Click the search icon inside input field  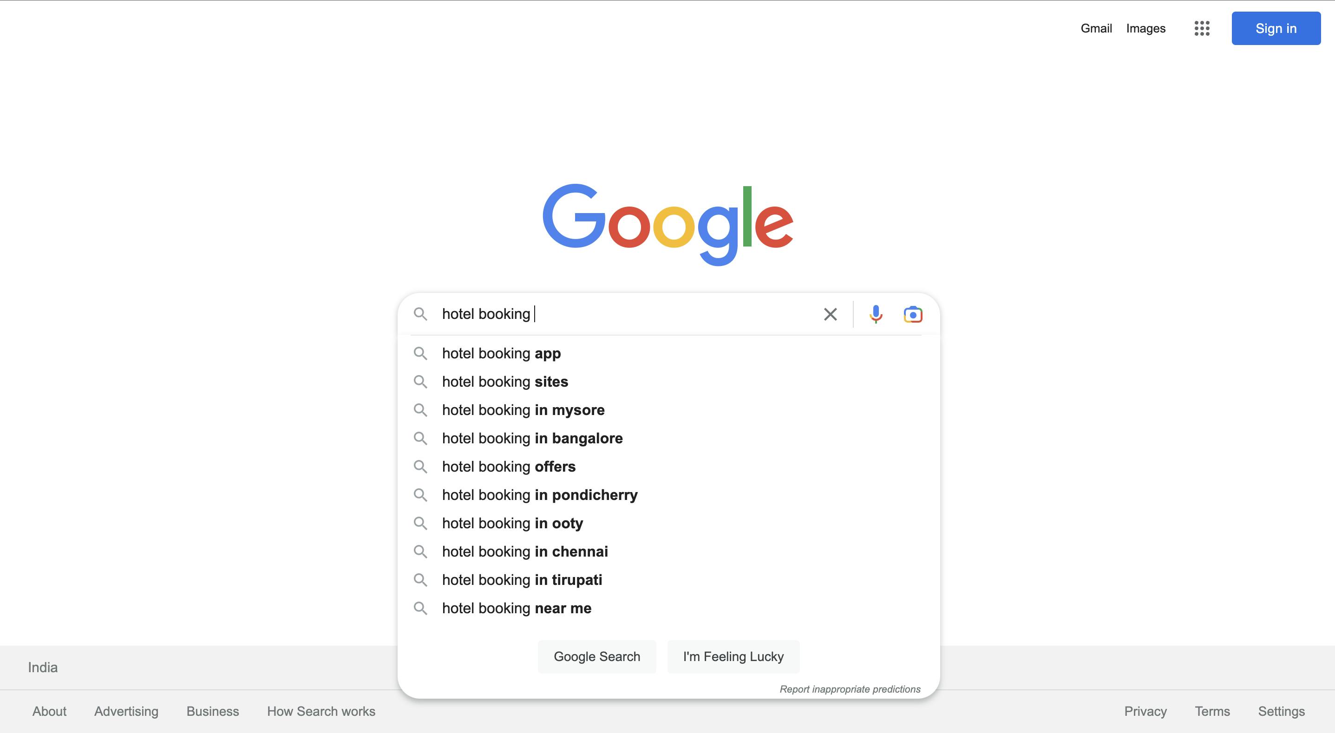pos(420,313)
